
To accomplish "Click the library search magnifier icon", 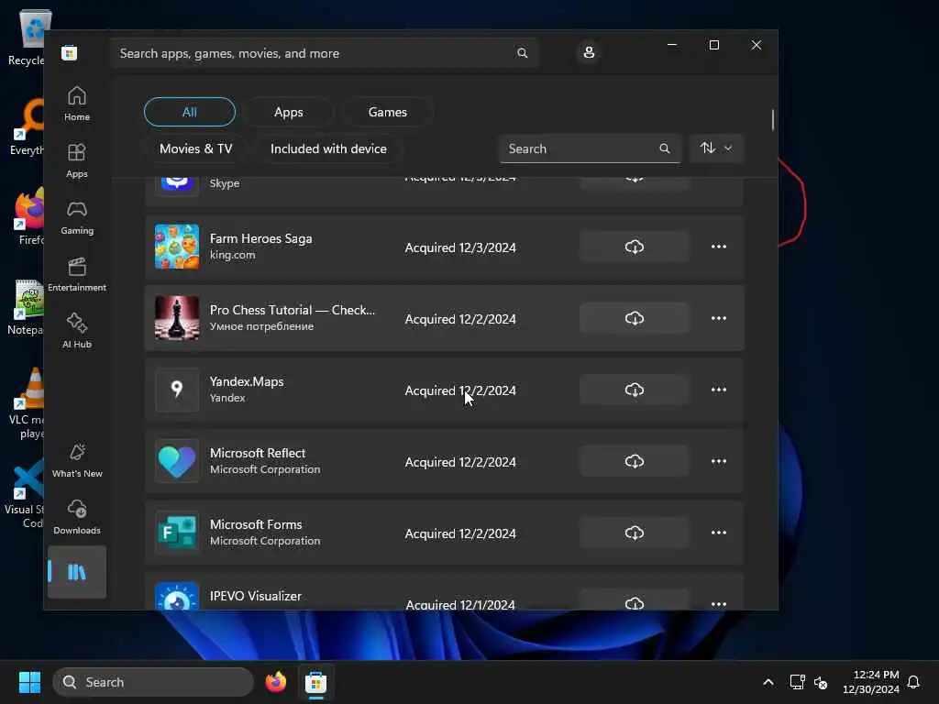I will click(x=664, y=148).
